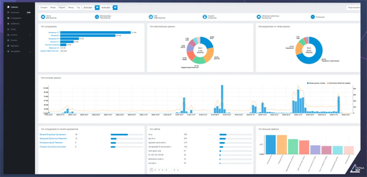367x177 pixels.
Task: Open the end date calendar picker
Action: (115, 7)
